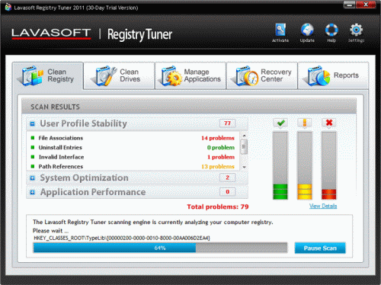Screen dimensions: 381x285
Task: Click the Application Performance count badge 0
Action: click(227, 192)
